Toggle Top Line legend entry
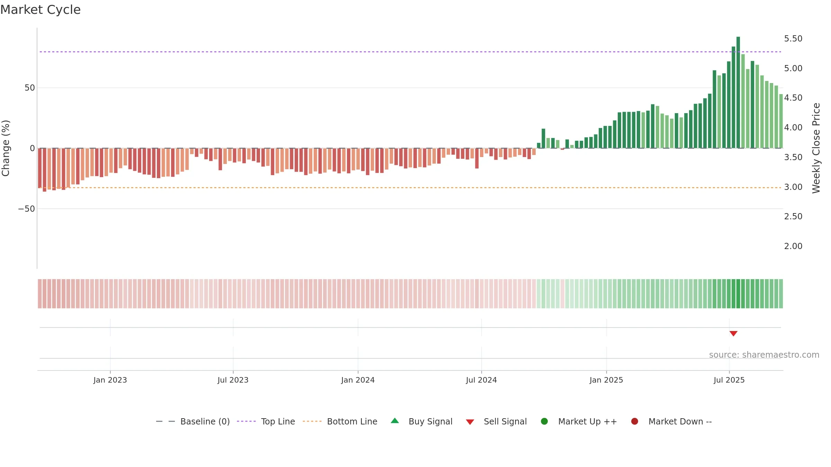This screenshot has height=467, width=831. [x=266, y=421]
